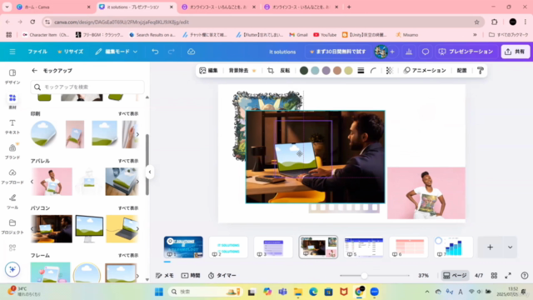Image resolution: width=533 pixels, height=300 pixels.
Task: Open the 素材 elements panel
Action: tap(12, 102)
